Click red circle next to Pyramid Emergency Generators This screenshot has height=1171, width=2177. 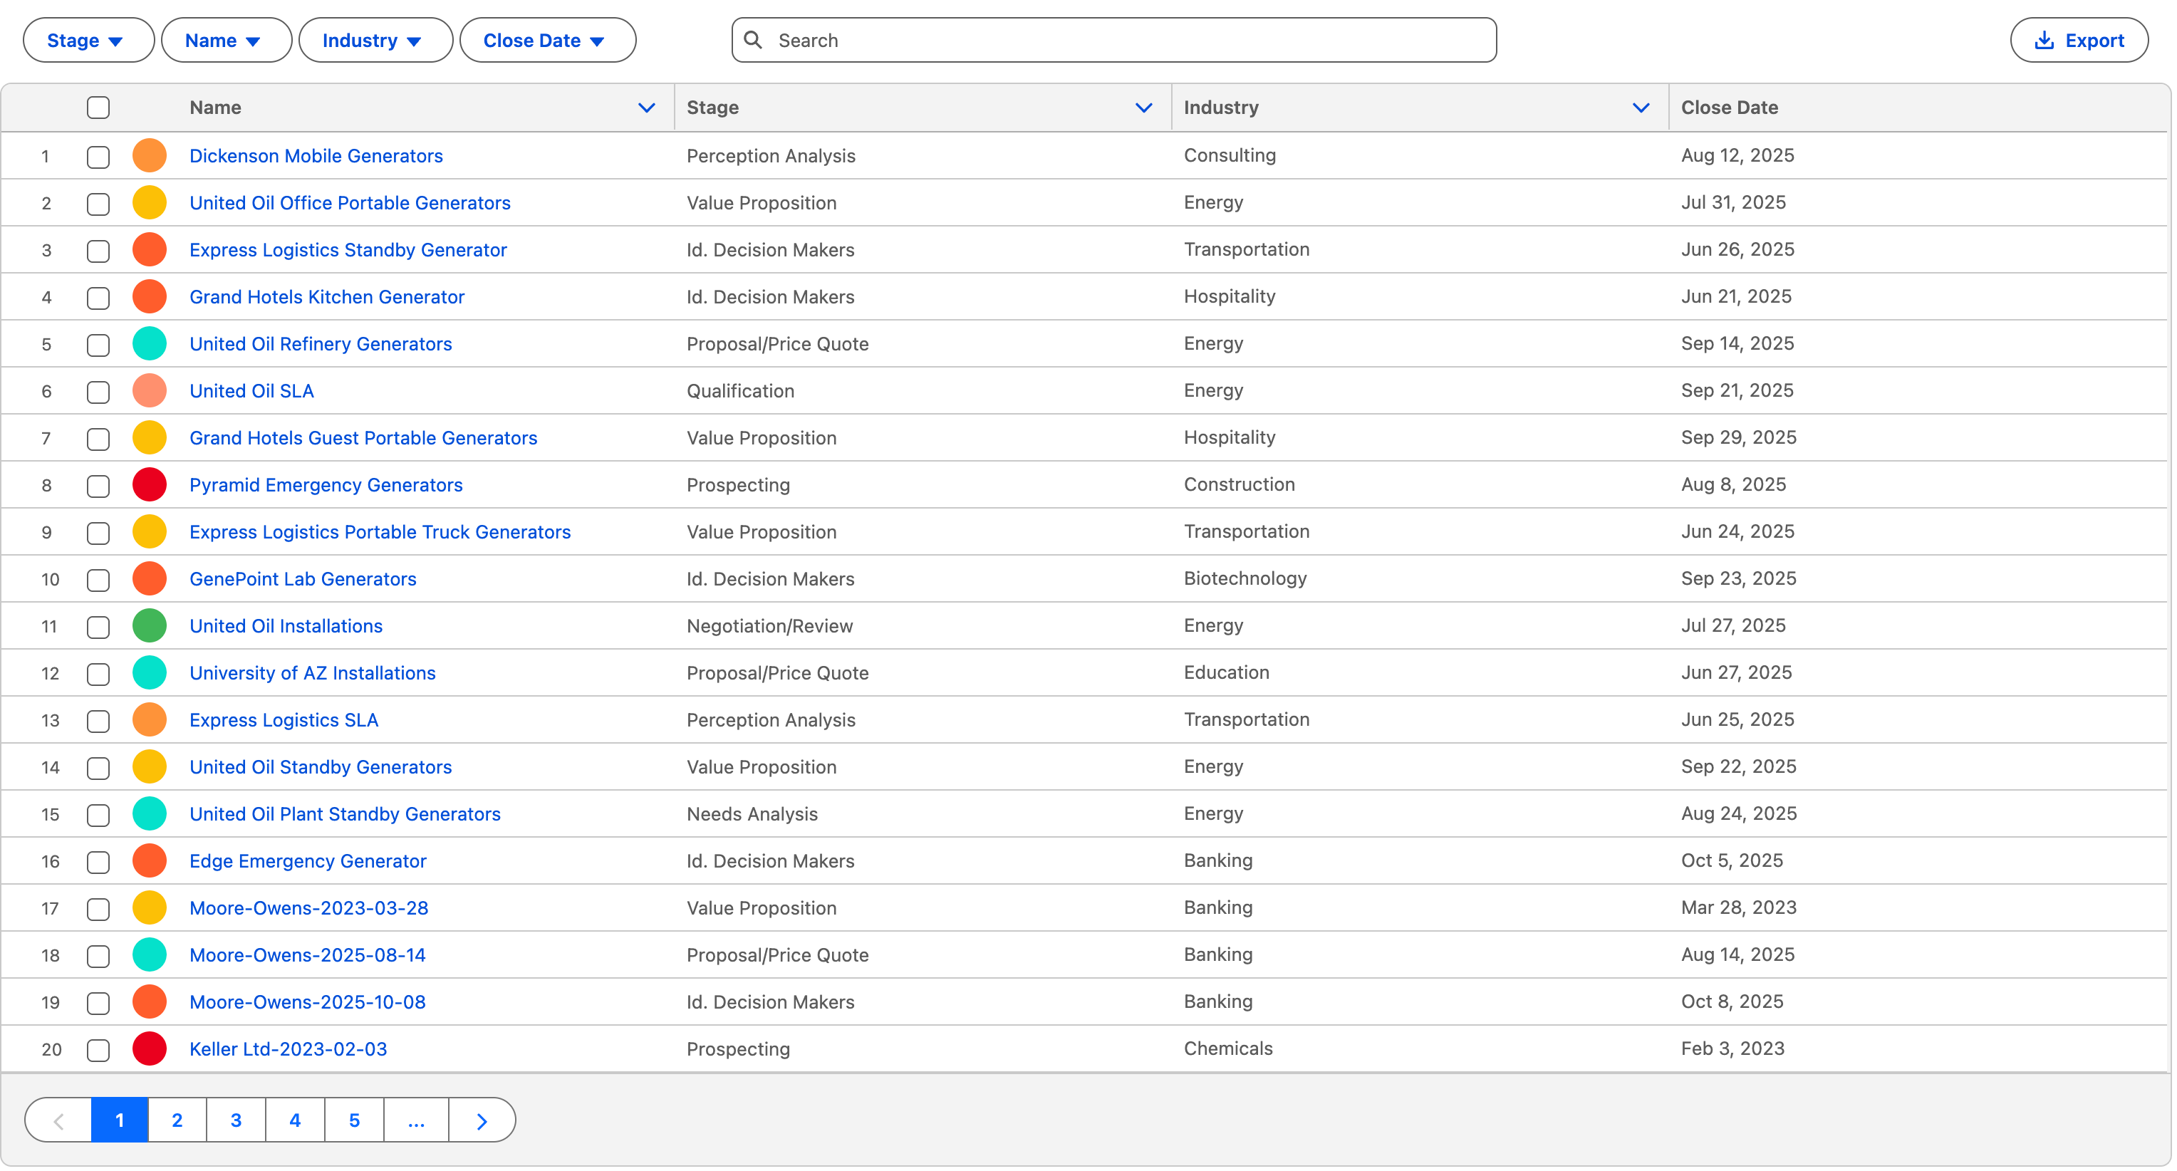(x=150, y=485)
